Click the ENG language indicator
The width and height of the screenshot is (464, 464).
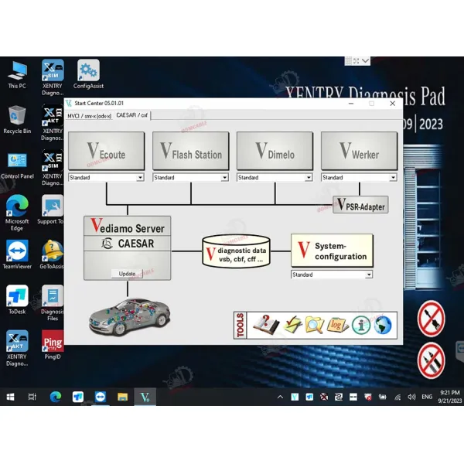427,397
